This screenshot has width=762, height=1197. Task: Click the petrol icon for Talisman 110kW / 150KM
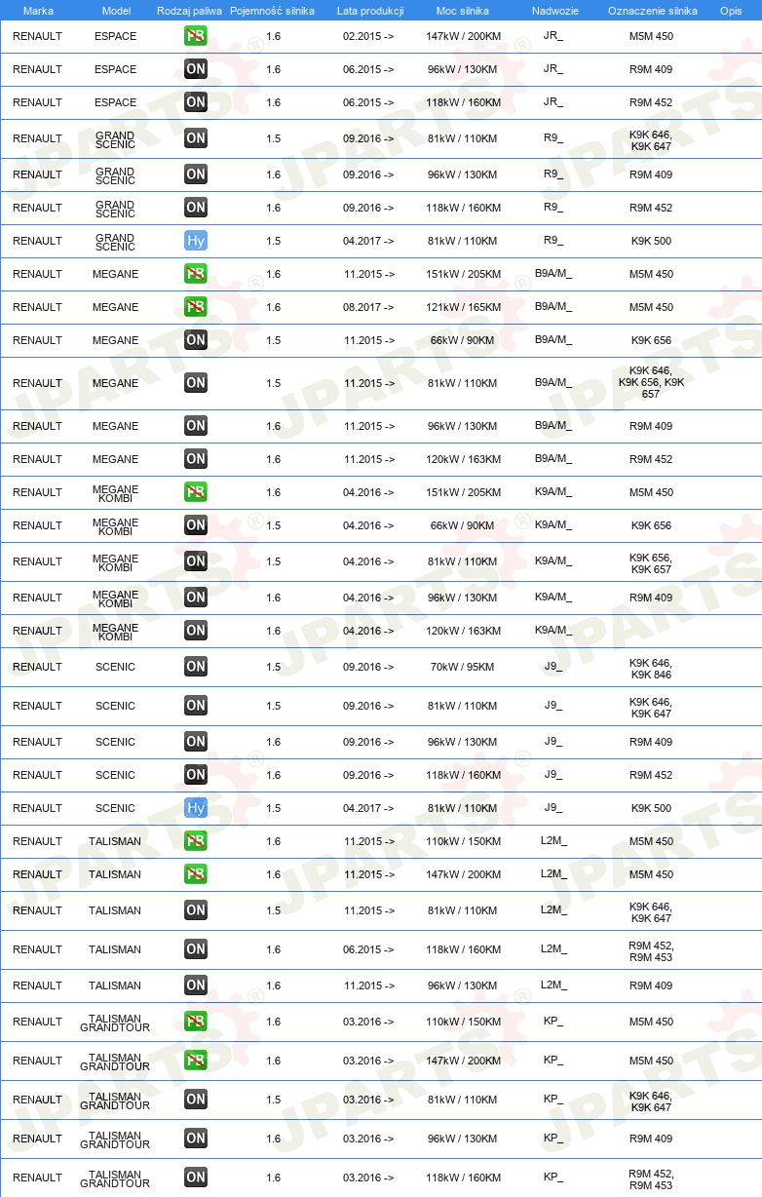tap(196, 841)
